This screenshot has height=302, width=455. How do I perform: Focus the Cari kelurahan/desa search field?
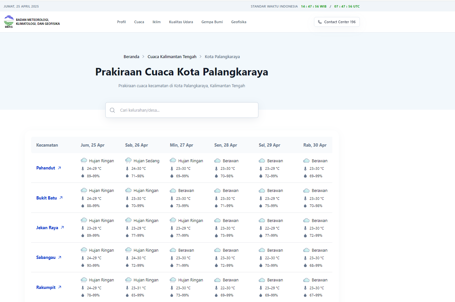pyautogui.click(x=186, y=110)
